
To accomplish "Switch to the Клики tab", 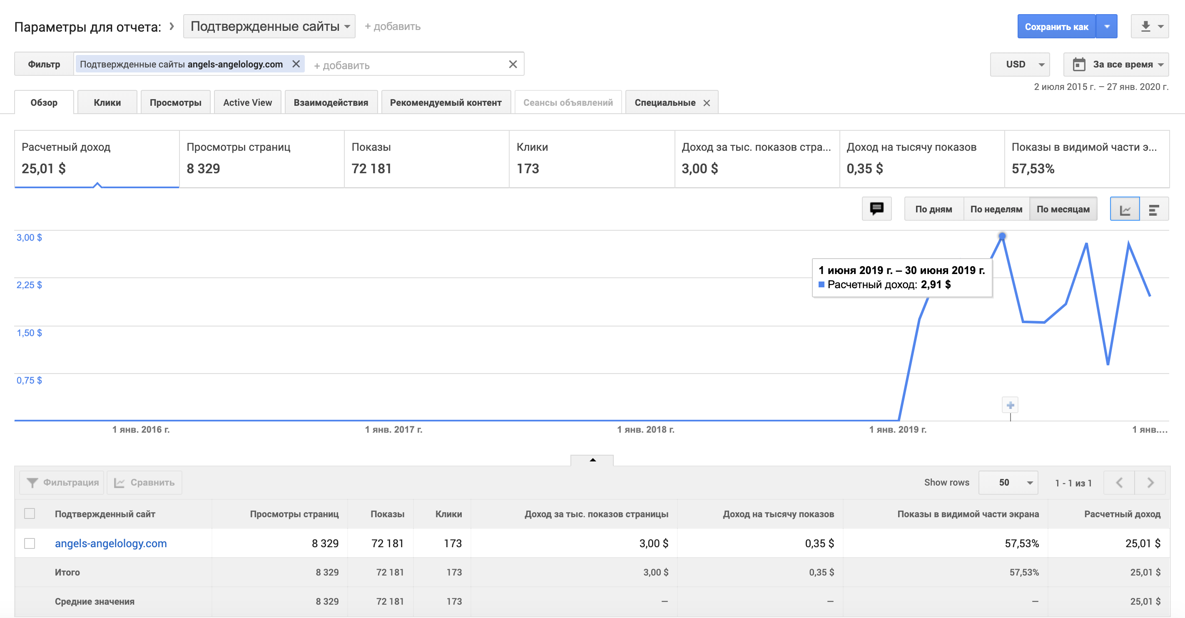I will tap(107, 102).
